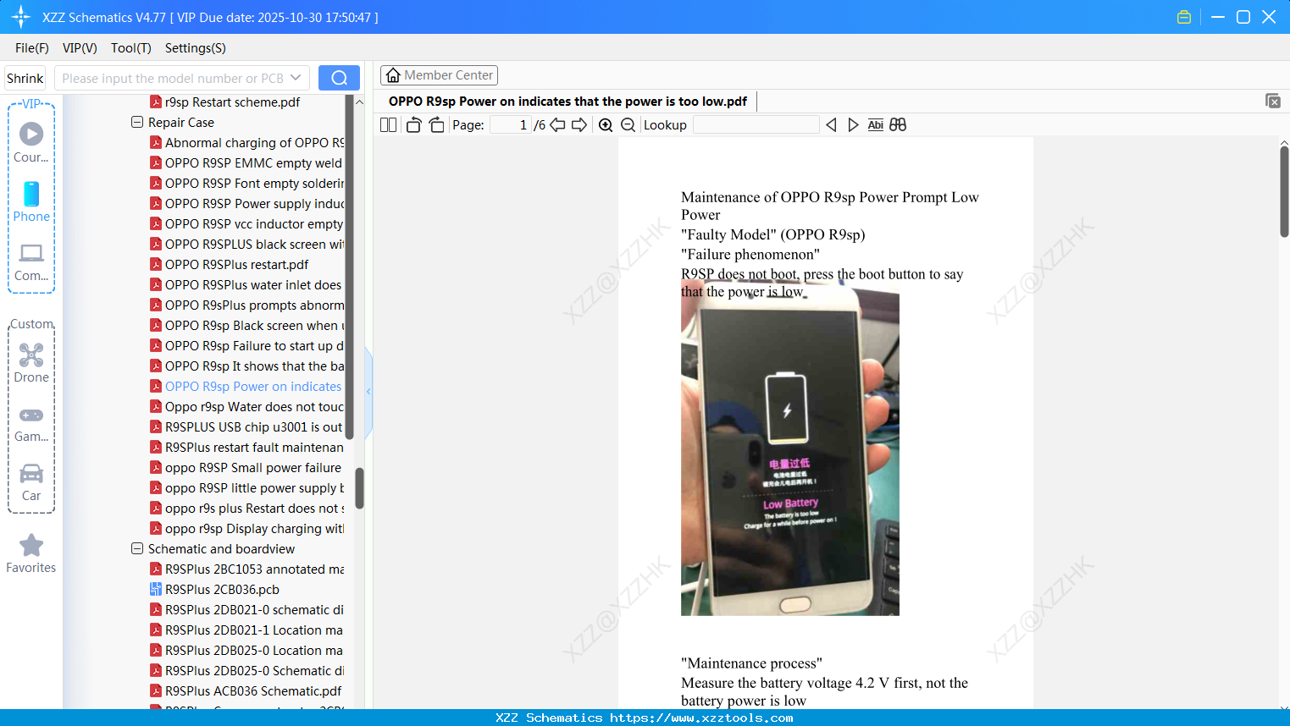Find previous lookup match
The height and width of the screenshot is (726, 1290).
click(x=831, y=125)
